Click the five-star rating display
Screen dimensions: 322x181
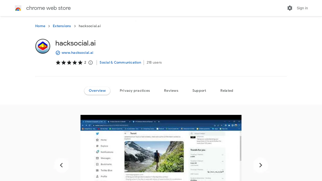click(69, 63)
